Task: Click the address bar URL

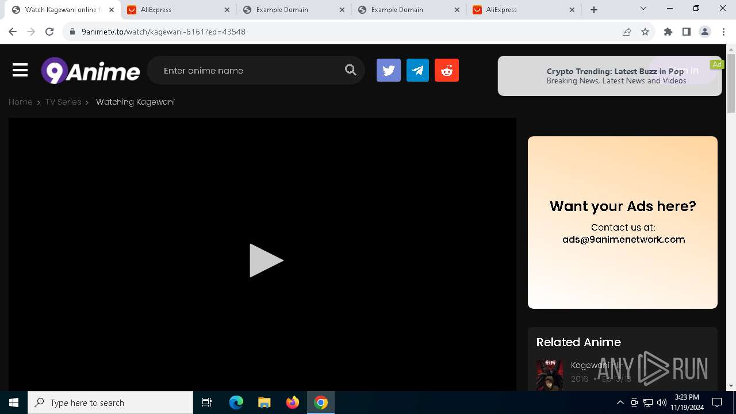Action: pyautogui.click(x=163, y=32)
